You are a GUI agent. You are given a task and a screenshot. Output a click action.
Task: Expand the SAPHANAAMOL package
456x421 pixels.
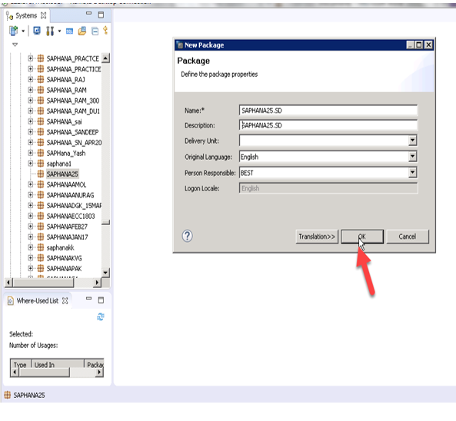[x=30, y=184]
